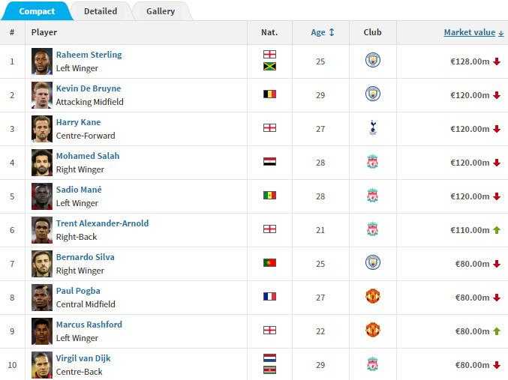The image size is (508, 380).
Task: Open Virgil van Dijk player link
Action: (x=83, y=358)
